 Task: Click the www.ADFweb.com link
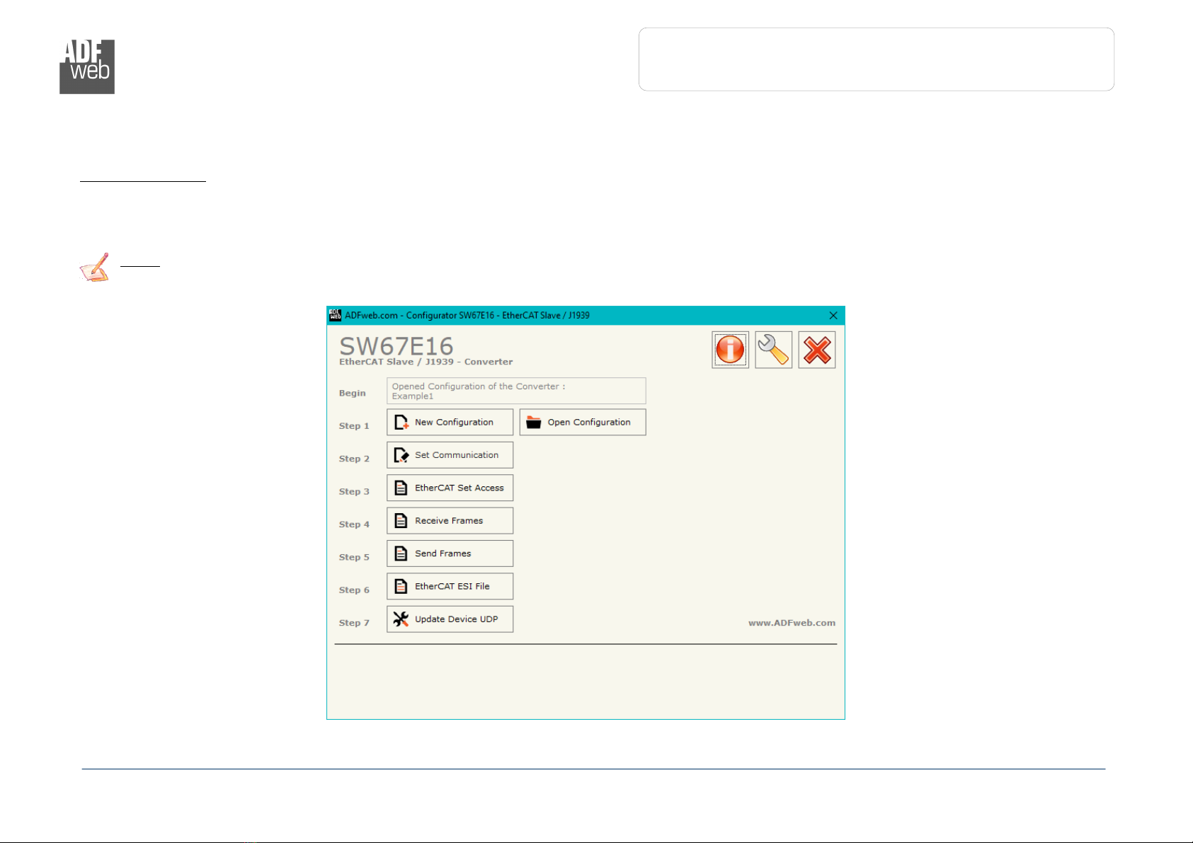[792, 623]
